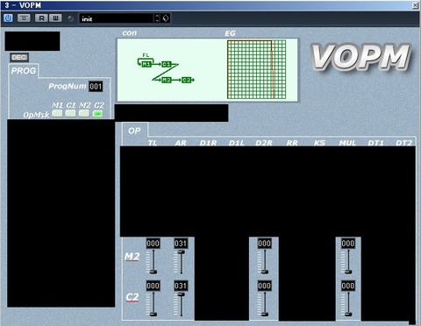
Task: Click the M2 row TL value 000
Action: (153, 244)
